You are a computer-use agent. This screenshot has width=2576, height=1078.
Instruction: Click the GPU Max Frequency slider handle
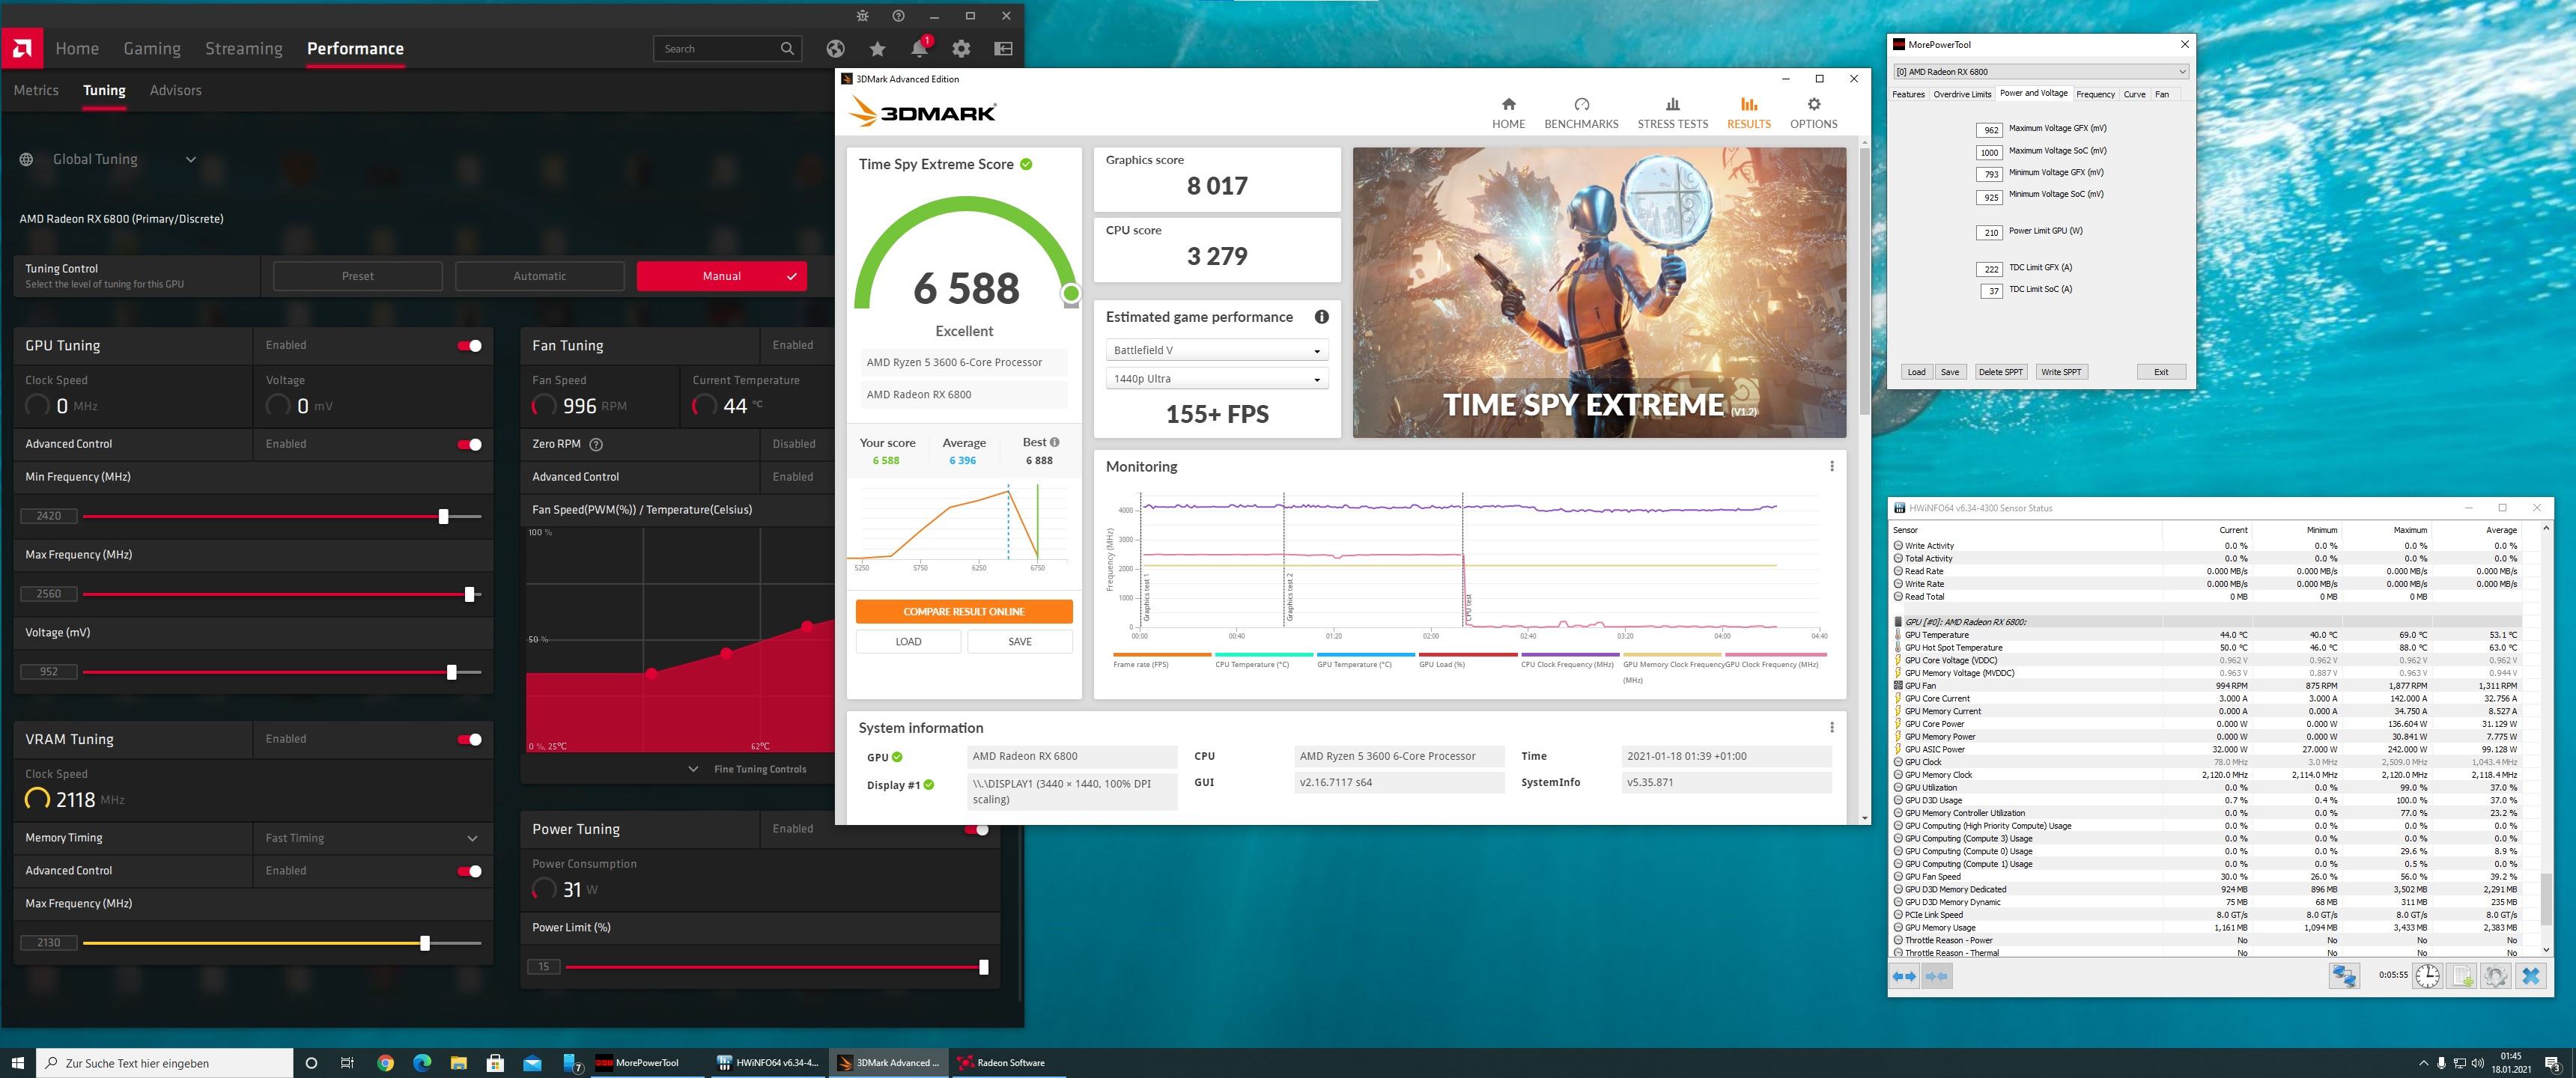coord(469,594)
